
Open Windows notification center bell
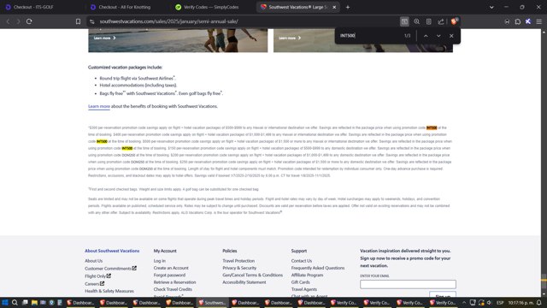(x=539, y=303)
